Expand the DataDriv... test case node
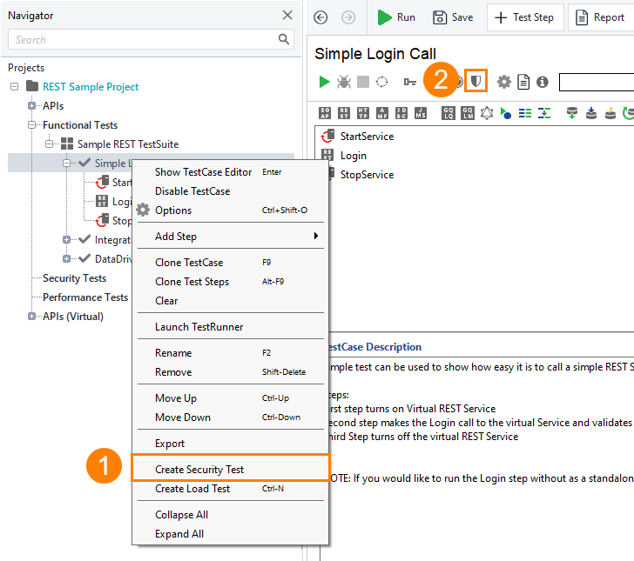The width and height of the screenshot is (634, 561). (x=67, y=258)
